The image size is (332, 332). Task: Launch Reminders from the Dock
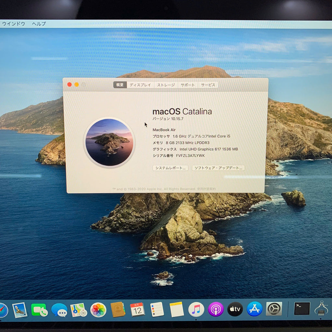pos(157,310)
